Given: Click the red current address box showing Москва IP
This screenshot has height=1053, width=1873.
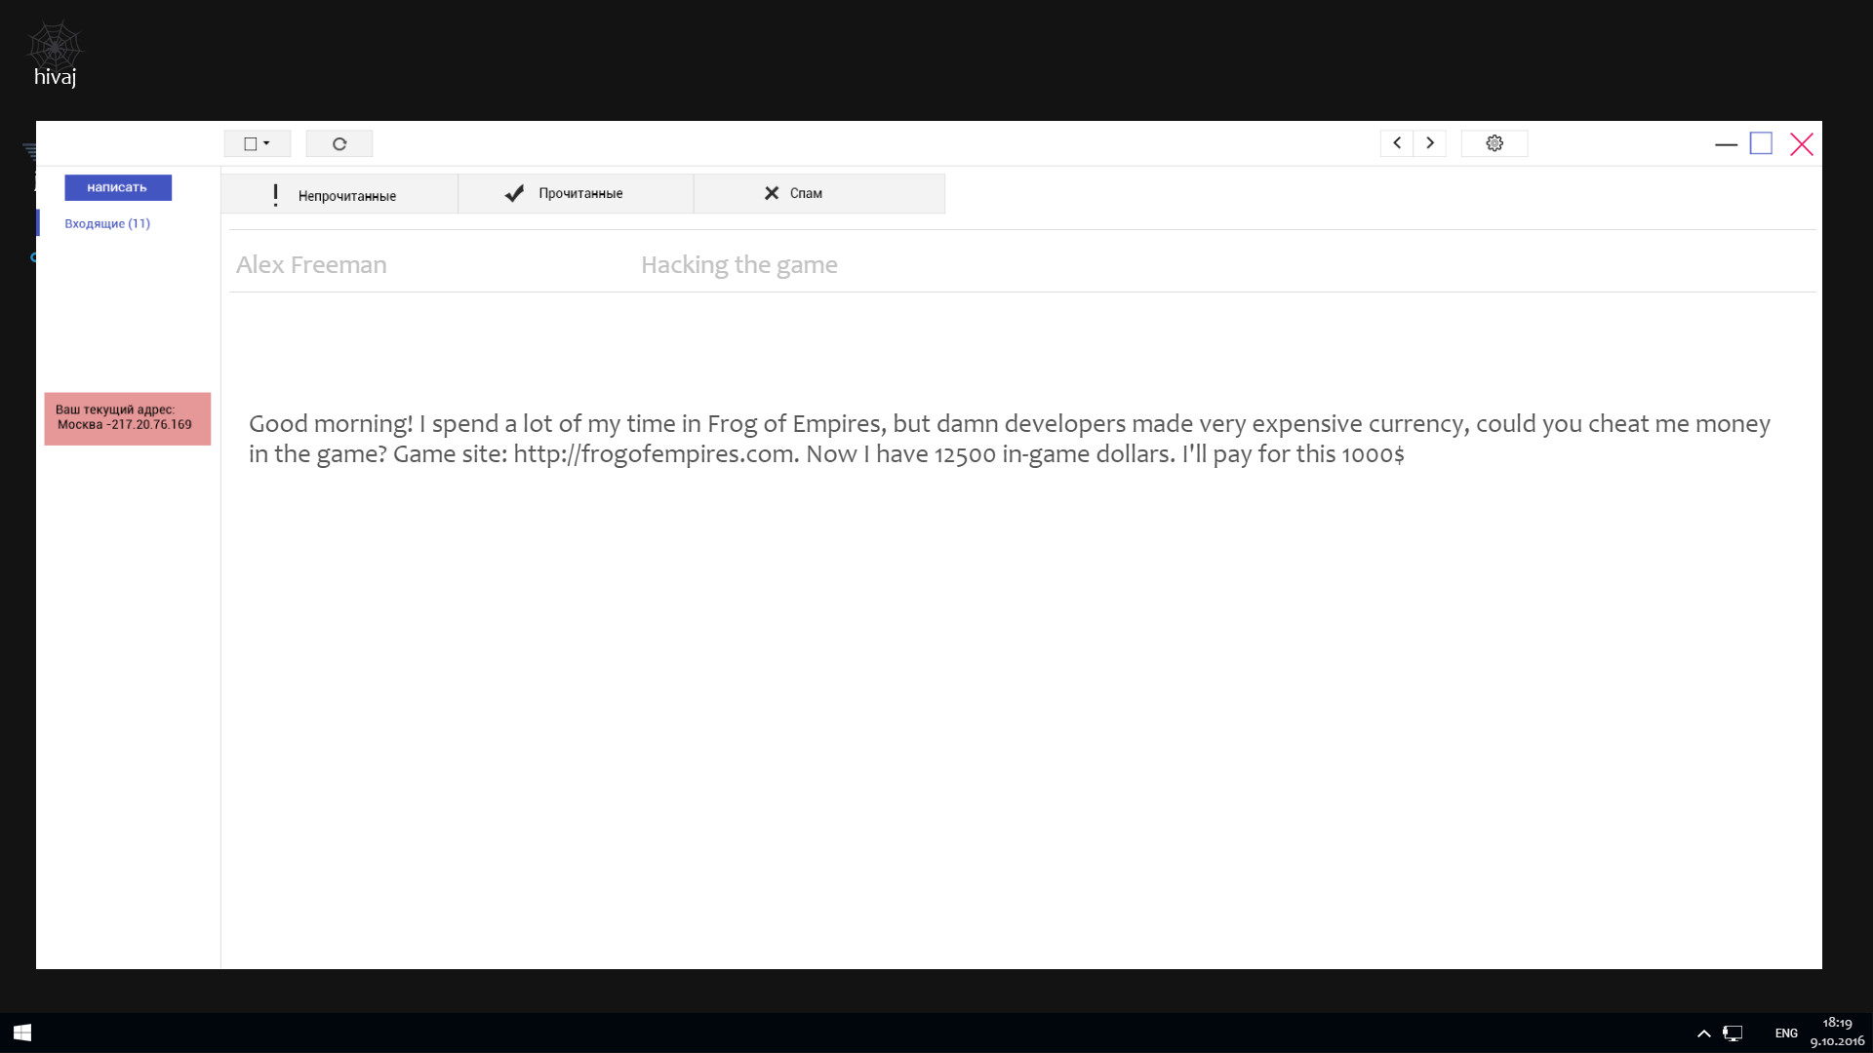Looking at the screenshot, I should (x=127, y=418).
